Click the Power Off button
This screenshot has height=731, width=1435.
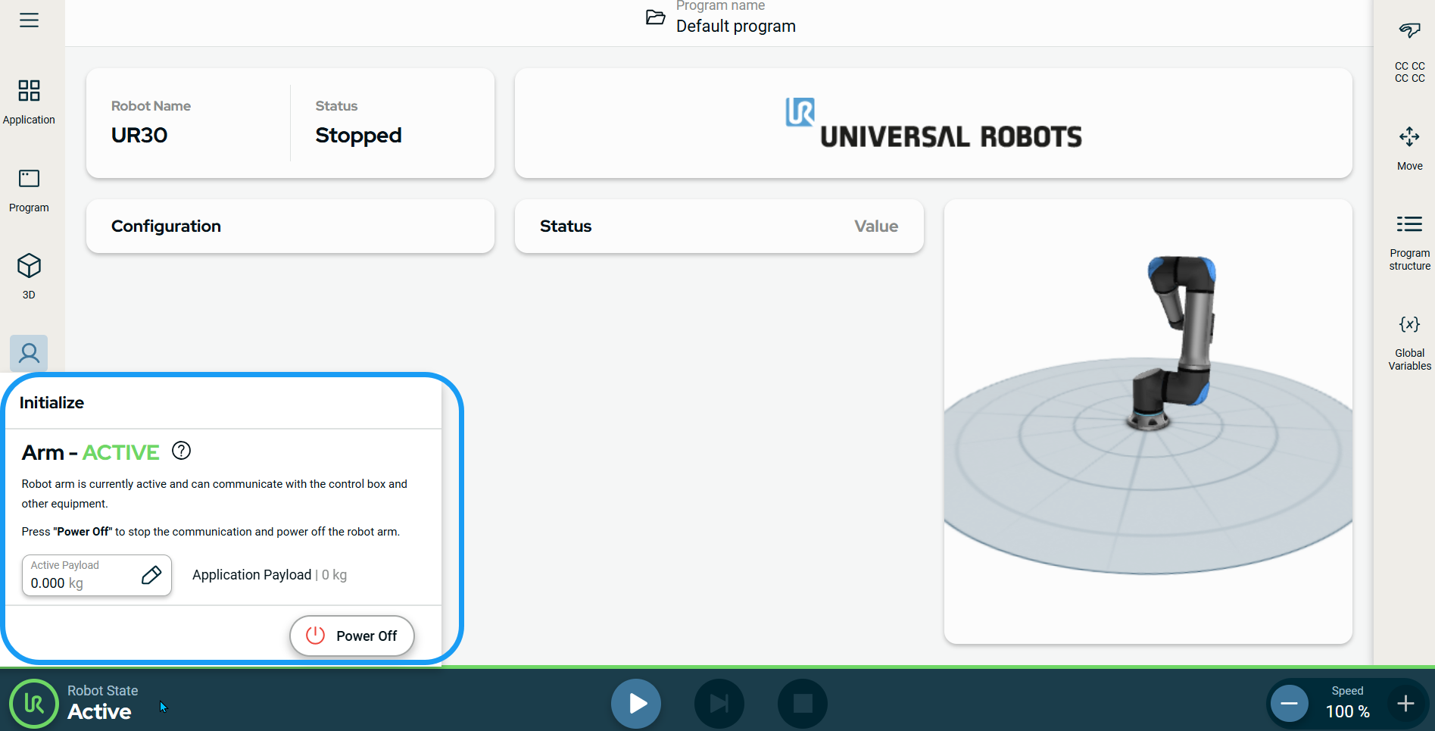[x=352, y=636]
